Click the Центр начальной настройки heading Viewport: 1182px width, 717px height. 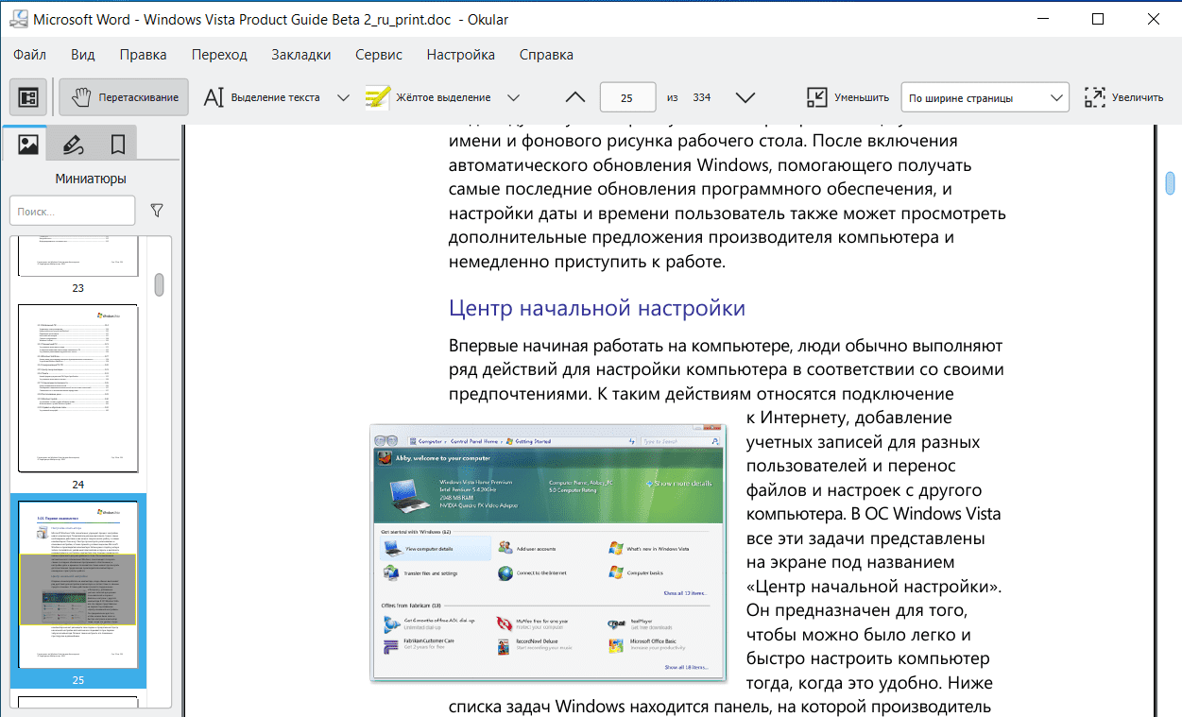[x=597, y=308]
